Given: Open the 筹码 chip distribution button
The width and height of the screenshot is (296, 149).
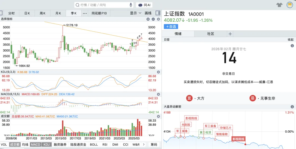Looking at the screenshot, I should (x=154, y=144).
